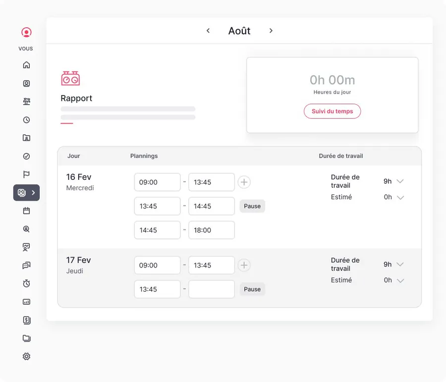446x382 pixels.
Task: Click the Rapport heading
Action: click(76, 98)
